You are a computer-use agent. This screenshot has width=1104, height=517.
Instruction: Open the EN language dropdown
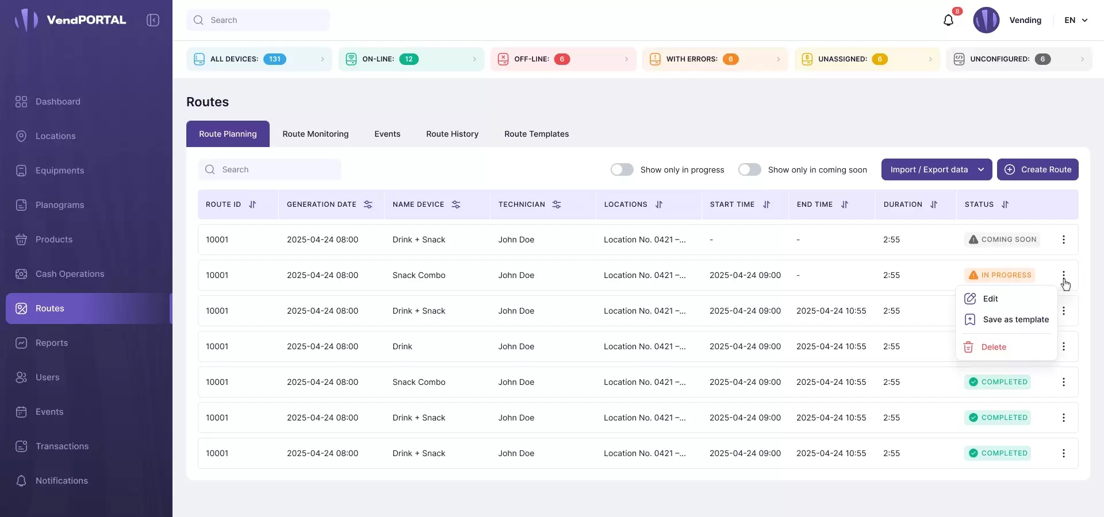(x=1076, y=20)
